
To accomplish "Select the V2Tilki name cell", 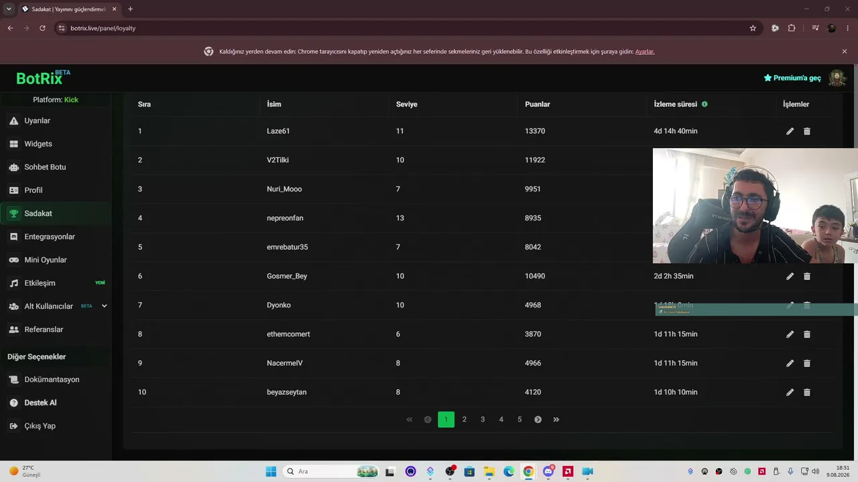I will pos(278,160).
